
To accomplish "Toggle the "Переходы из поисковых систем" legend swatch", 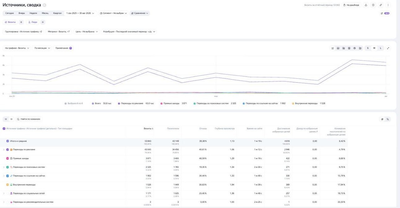I will (x=194, y=103).
